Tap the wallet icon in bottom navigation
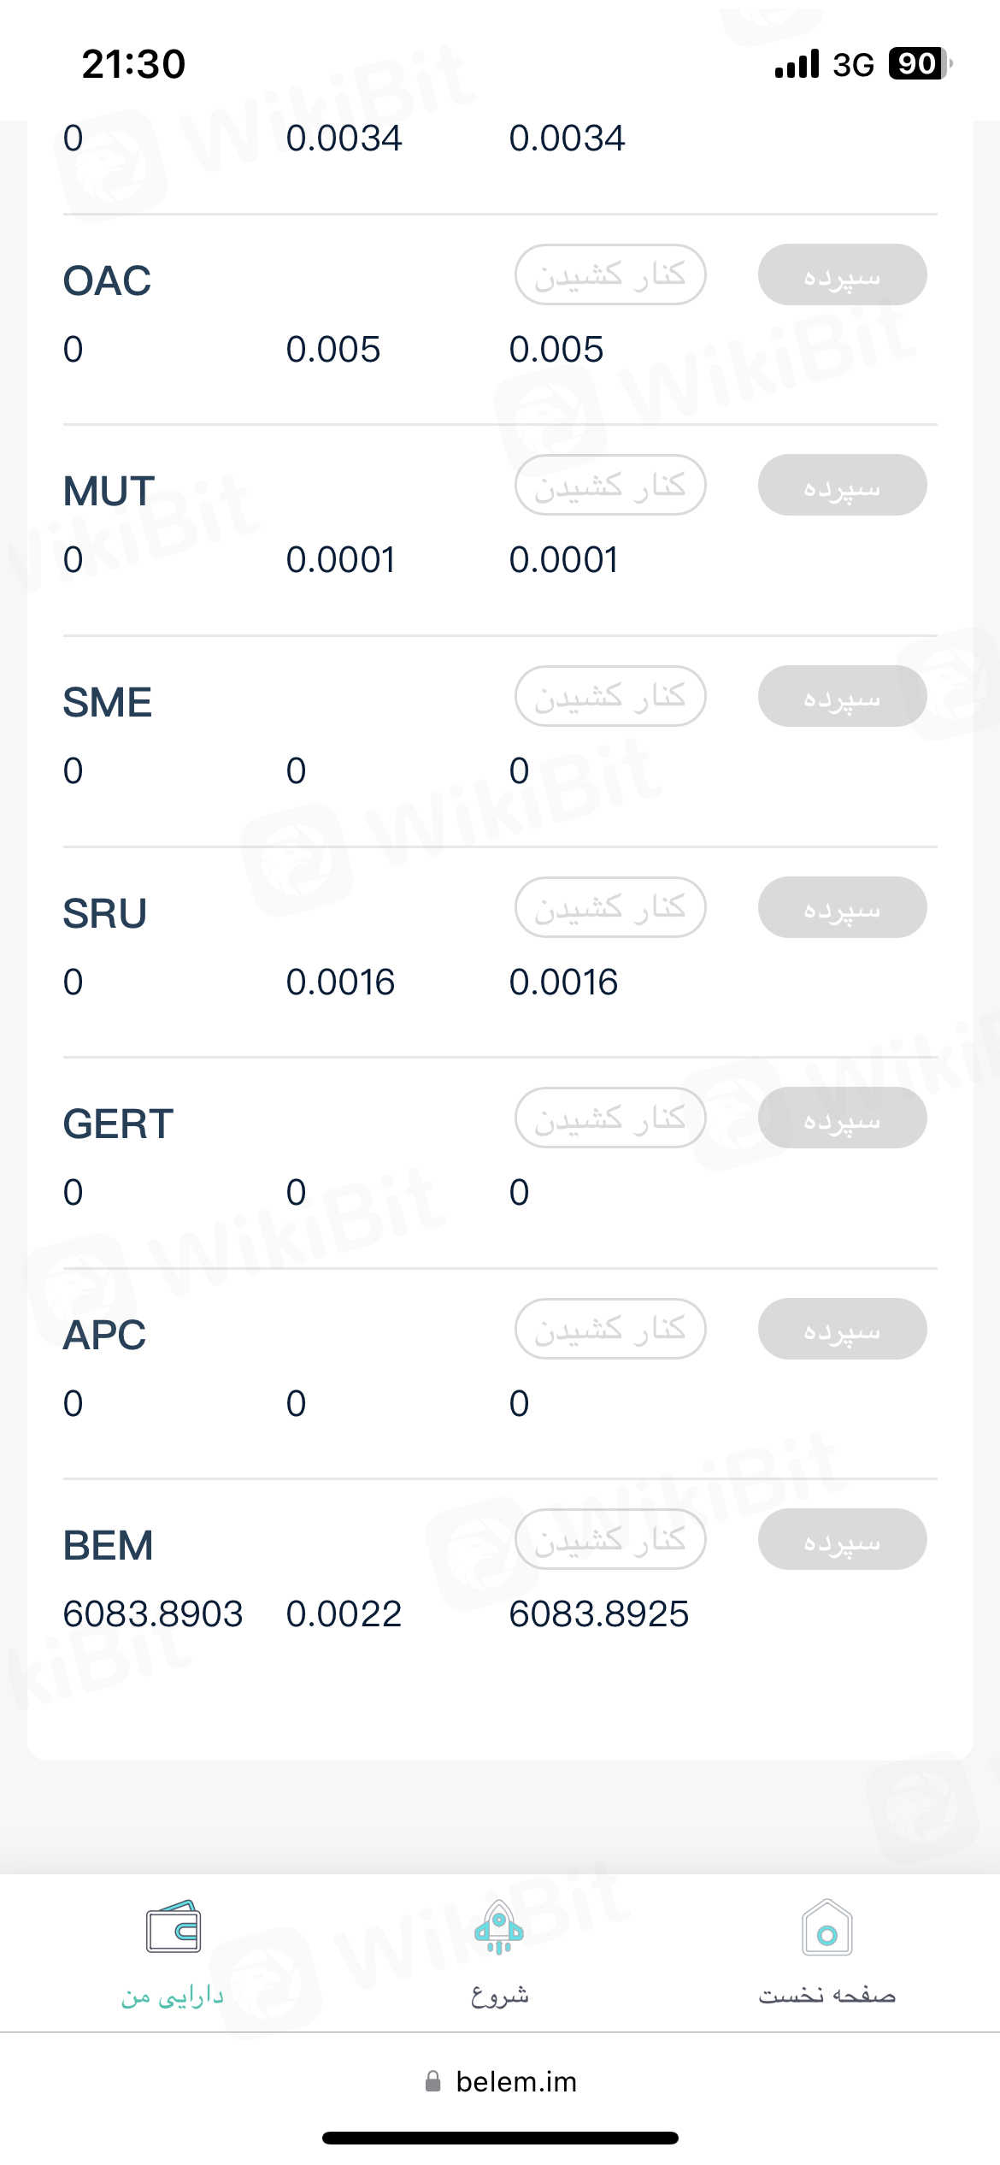 coord(174,1927)
